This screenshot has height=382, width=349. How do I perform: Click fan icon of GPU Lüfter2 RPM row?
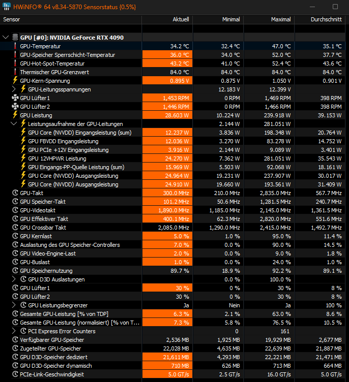coord(15,107)
